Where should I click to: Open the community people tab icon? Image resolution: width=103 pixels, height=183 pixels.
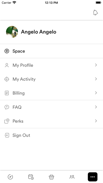pyautogui.click(x=72, y=177)
